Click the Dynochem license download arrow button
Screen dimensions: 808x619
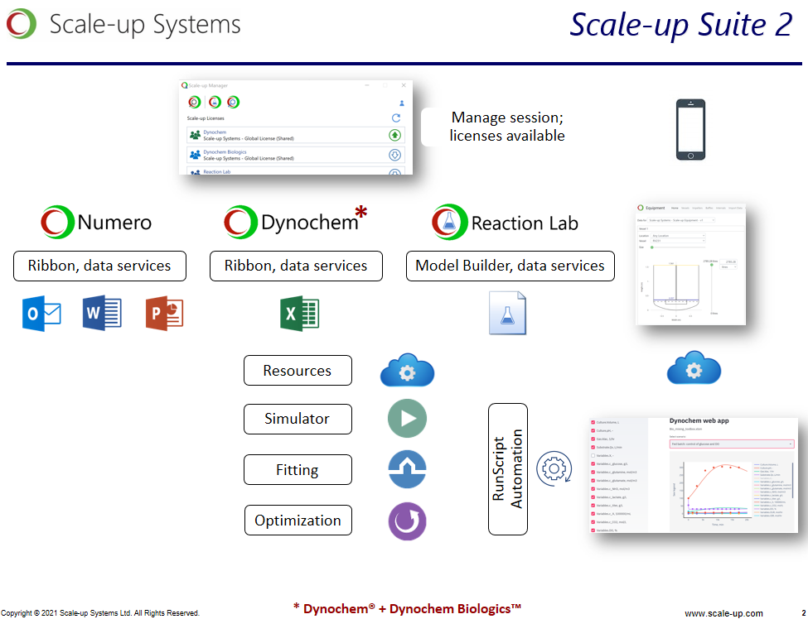394,135
